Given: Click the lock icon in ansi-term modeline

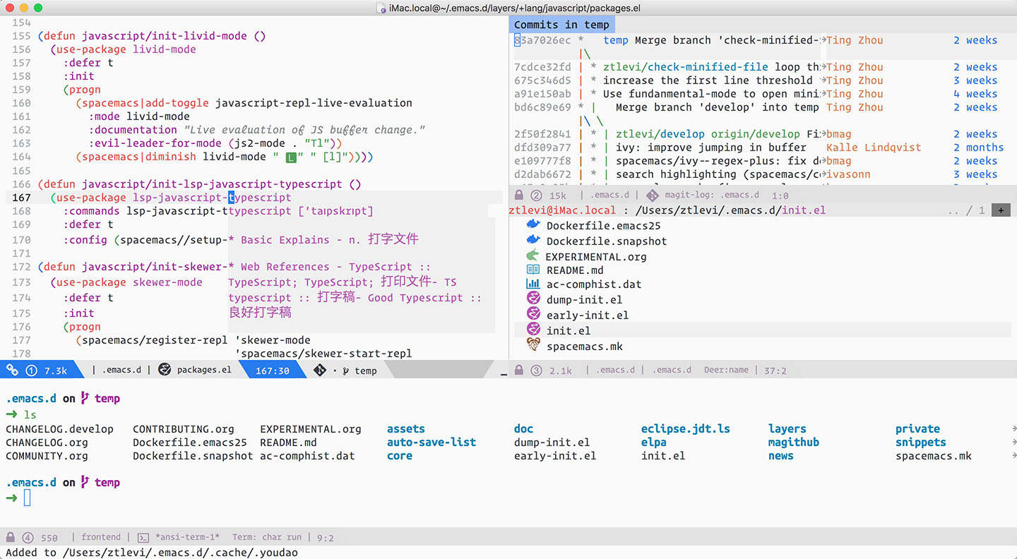Looking at the screenshot, I should pos(11,537).
